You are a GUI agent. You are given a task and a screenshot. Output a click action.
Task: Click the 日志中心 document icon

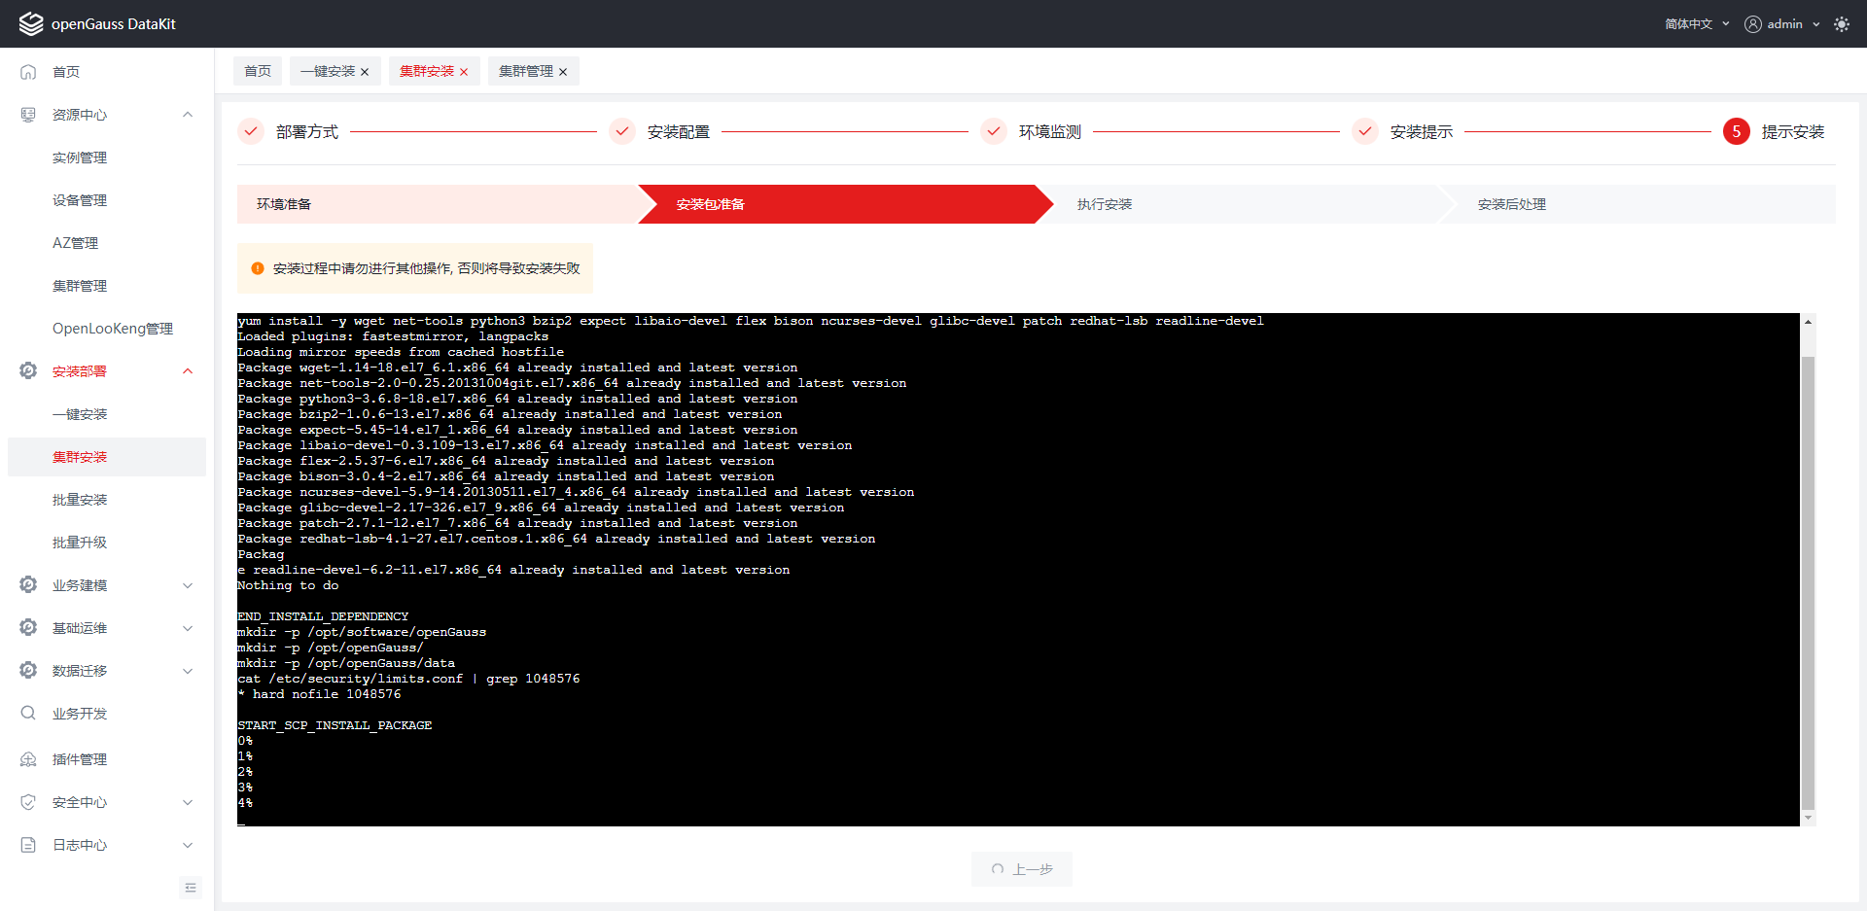coord(28,845)
